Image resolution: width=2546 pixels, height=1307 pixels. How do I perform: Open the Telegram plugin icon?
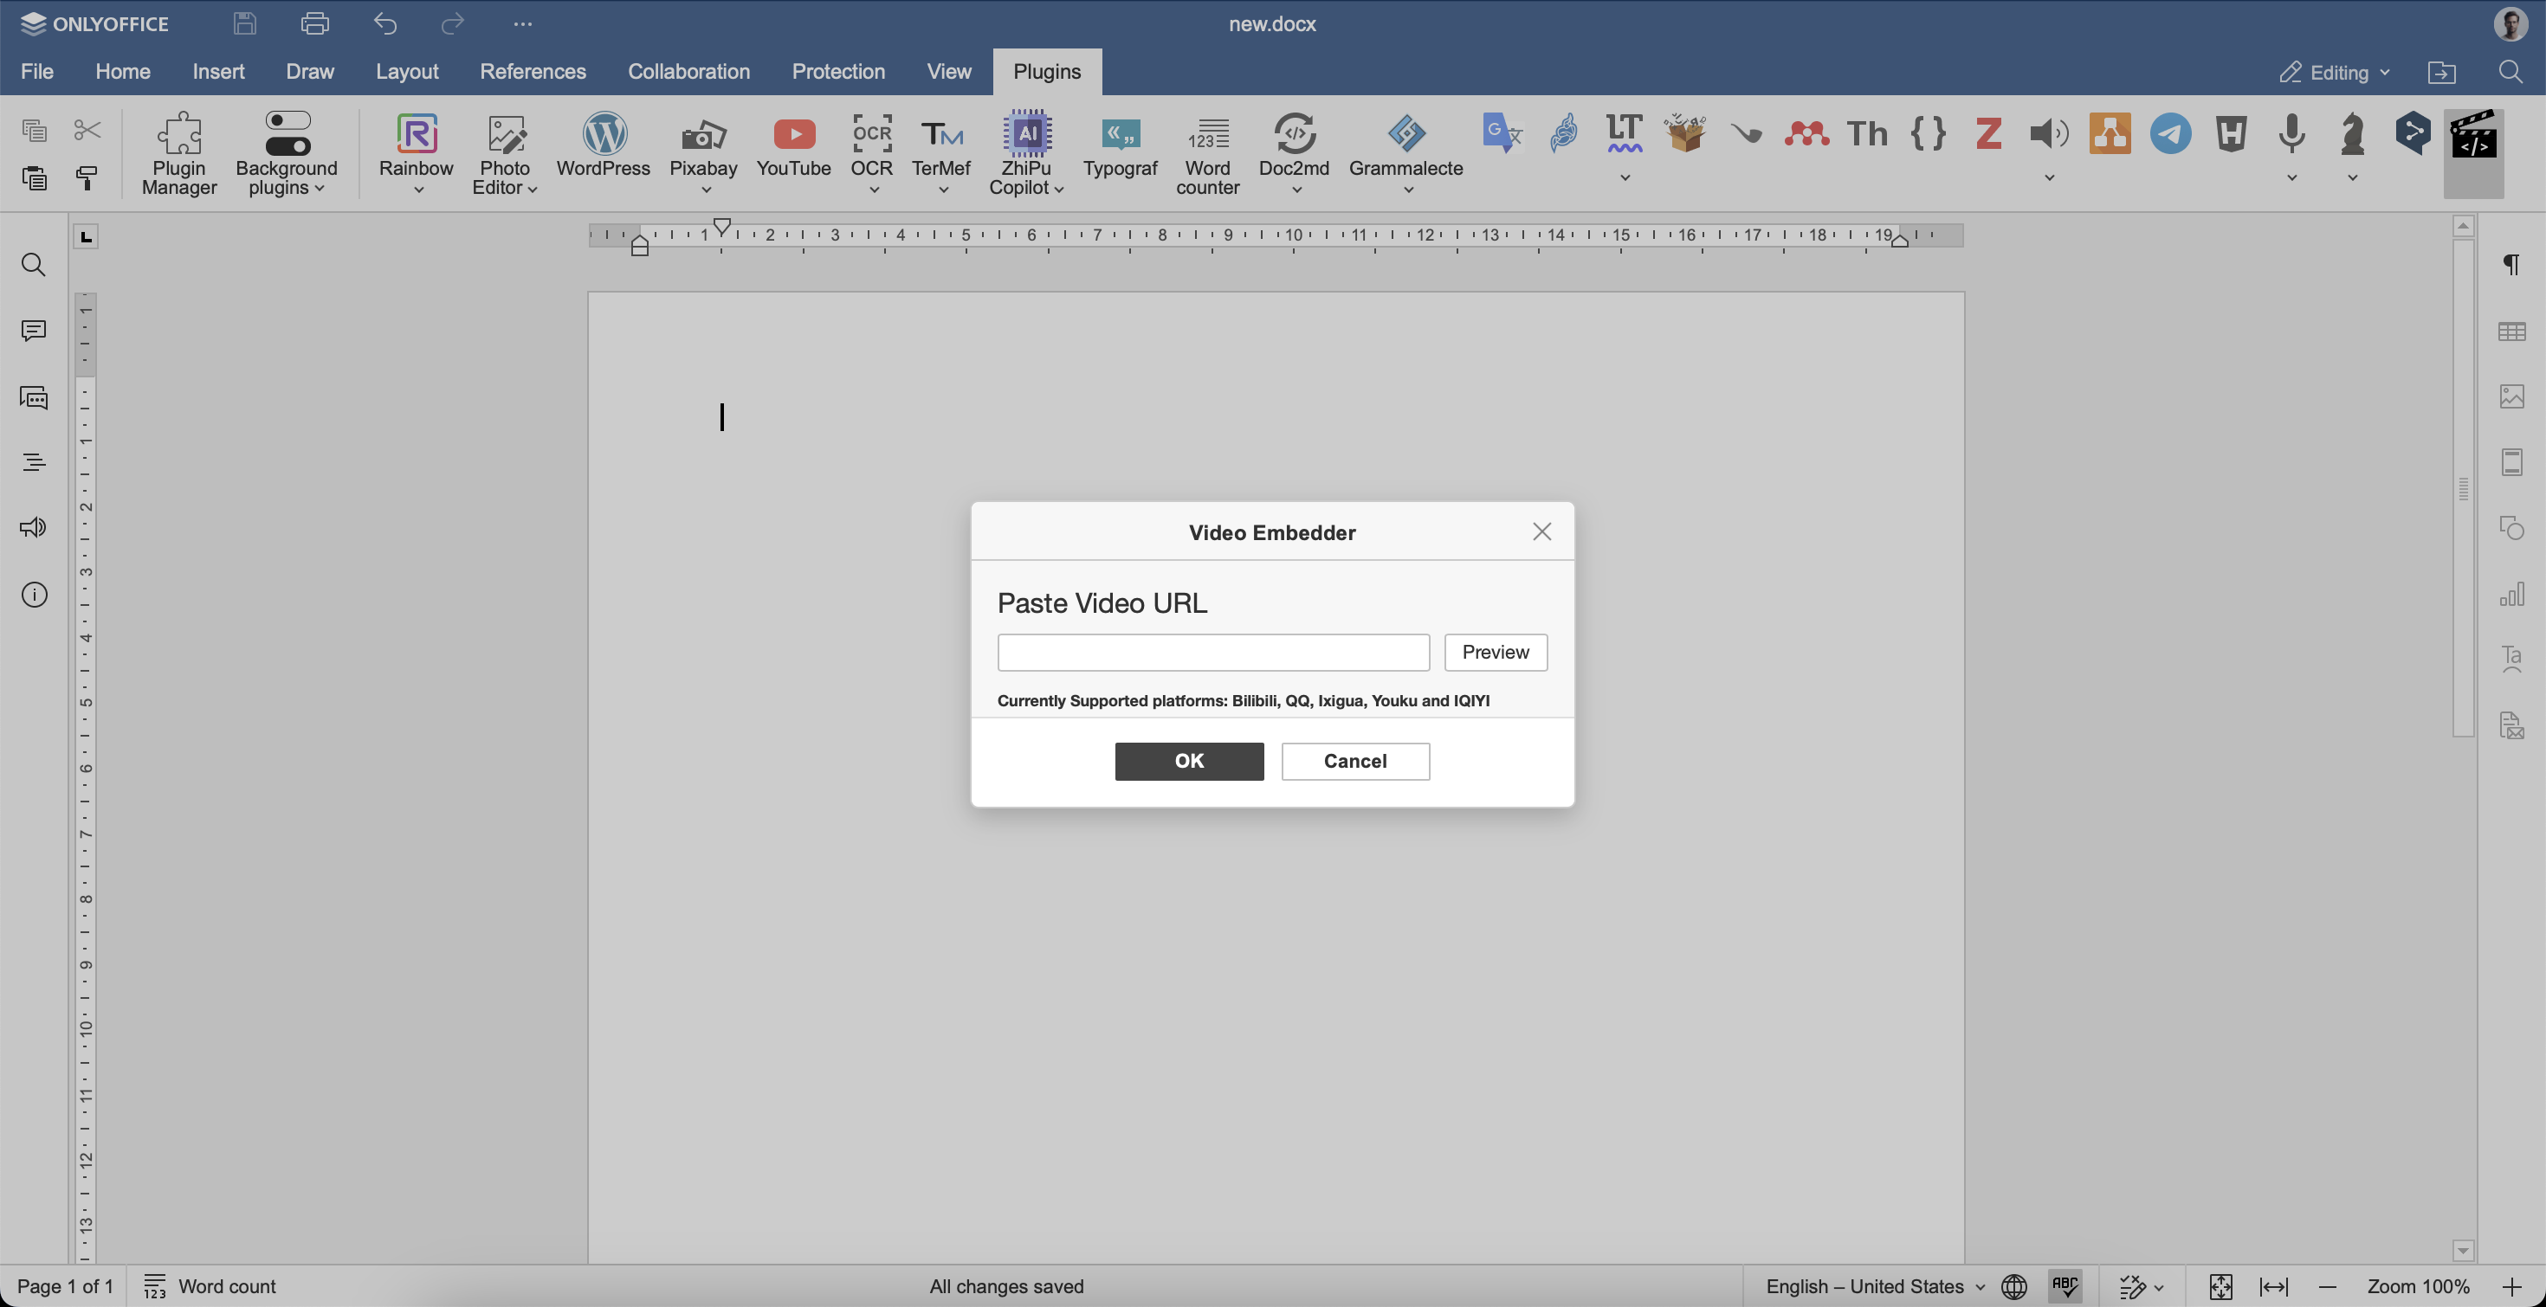click(x=2169, y=133)
